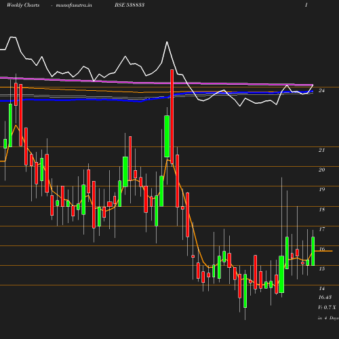Click the 'munafasutra.in' label
The height and width of the screenshot is (339, 339).
(74, 5)
